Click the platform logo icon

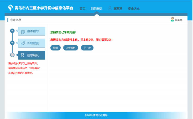pos(11,7)
